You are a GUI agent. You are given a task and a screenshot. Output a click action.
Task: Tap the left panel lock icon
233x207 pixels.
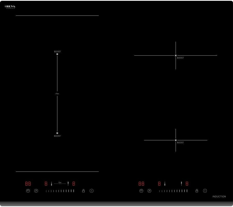click(x=83, y=191)
